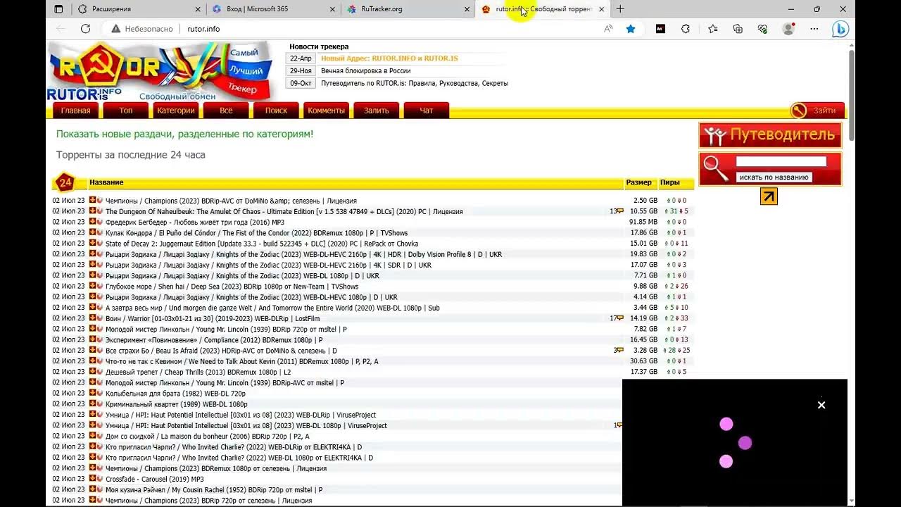
Task: Open news link 'Новый Адрес: RUTOR.INFO и RUTOR.IS'
Action: (x=389, y=58)
